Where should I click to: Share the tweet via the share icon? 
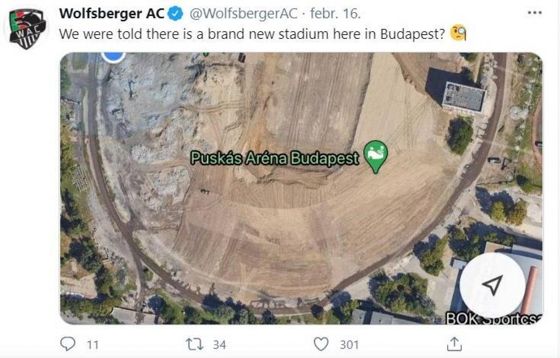coord(454,344)
